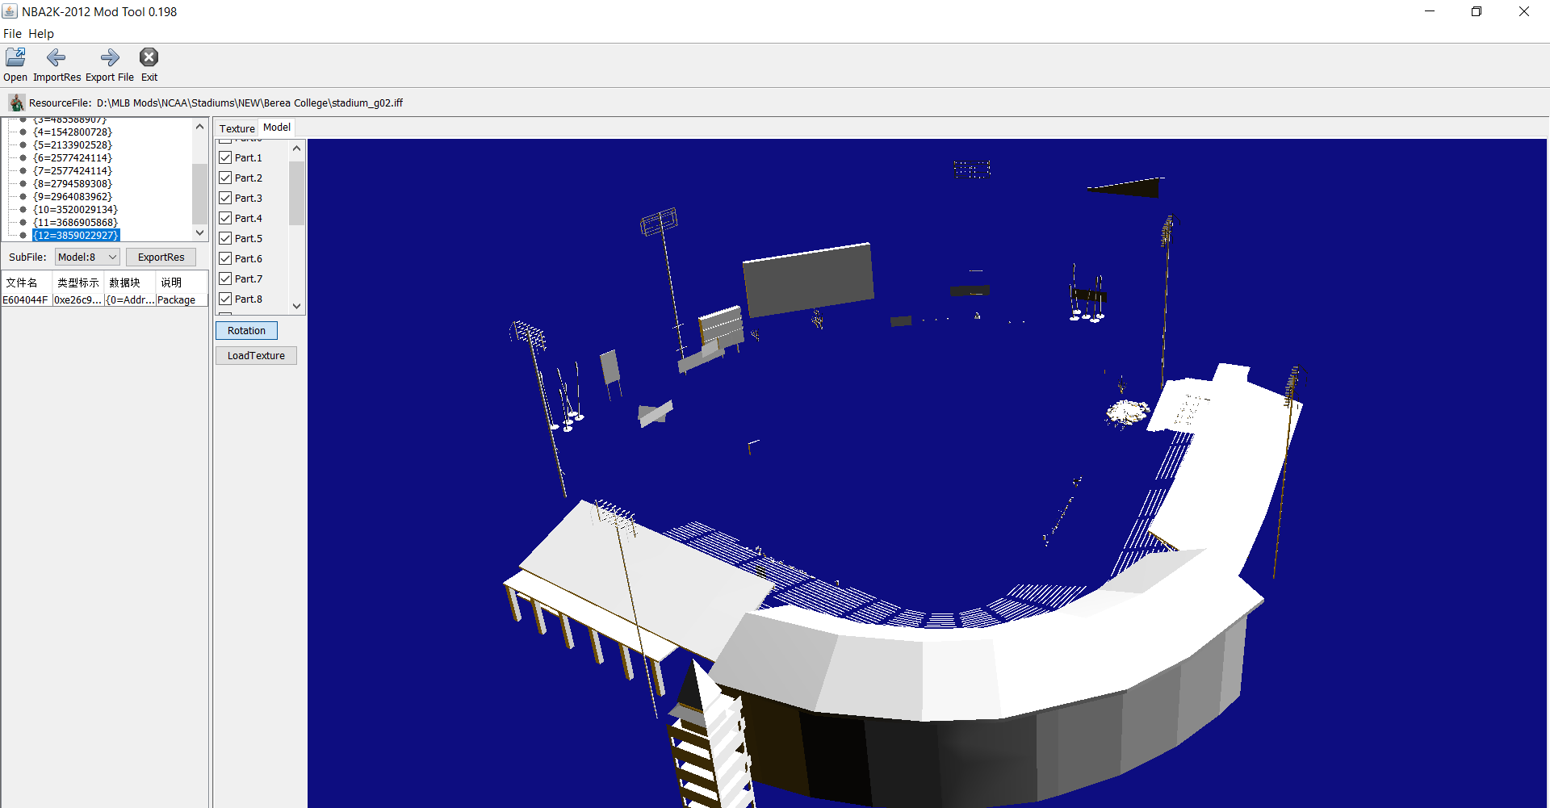The width and height of the screenshot is (1550, 808).
Task: Toggle the Part.6 checkbox
Action: (225, 258)
